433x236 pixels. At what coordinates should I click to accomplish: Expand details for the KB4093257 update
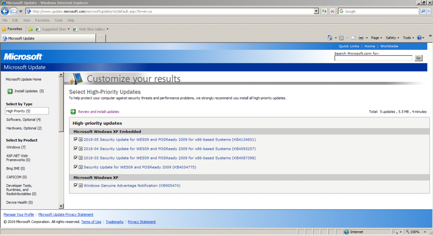tap(81, 149)
